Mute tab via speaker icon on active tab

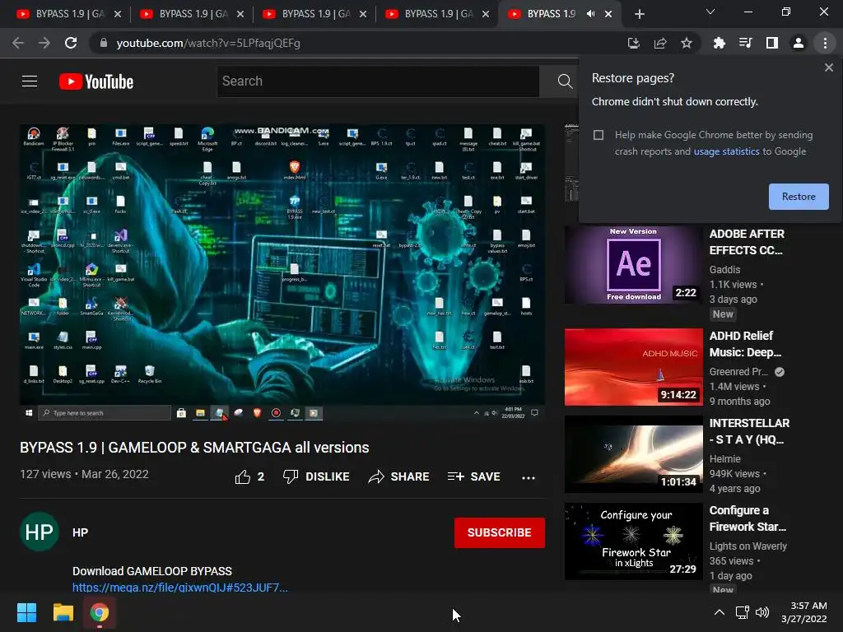[x=591, y=14]
